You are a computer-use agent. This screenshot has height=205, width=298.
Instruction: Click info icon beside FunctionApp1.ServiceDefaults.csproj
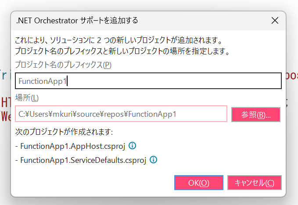(153, 160)
